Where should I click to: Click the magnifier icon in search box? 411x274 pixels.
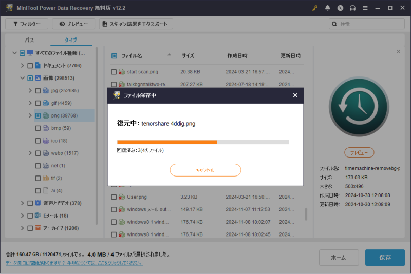coord(335,24)
